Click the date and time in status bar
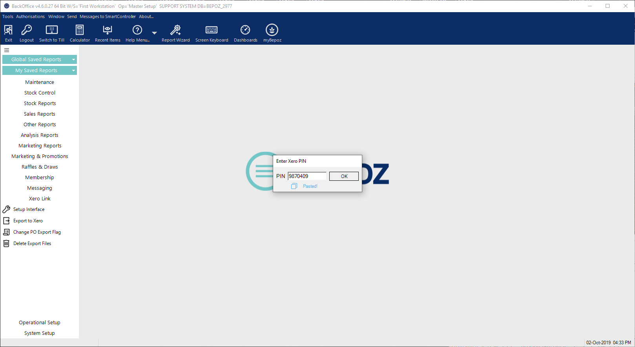The height and width of the screenshot is (347, 635). pos(609,343)
